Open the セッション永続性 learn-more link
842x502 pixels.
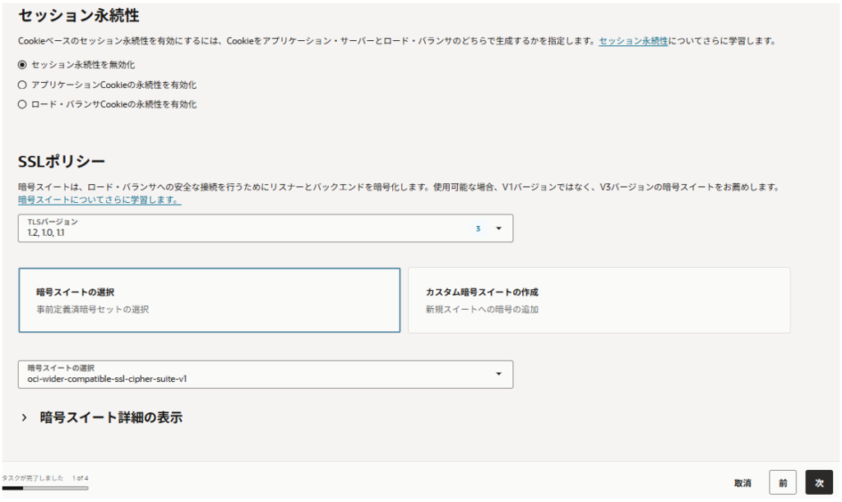633,40
